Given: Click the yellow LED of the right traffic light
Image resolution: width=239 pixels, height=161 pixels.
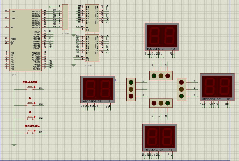Looking at the screenshot, I should pos(181,89).
